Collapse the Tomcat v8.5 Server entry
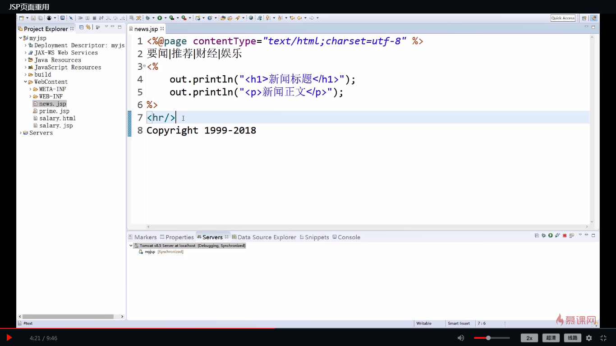 [x=131, y=246]
